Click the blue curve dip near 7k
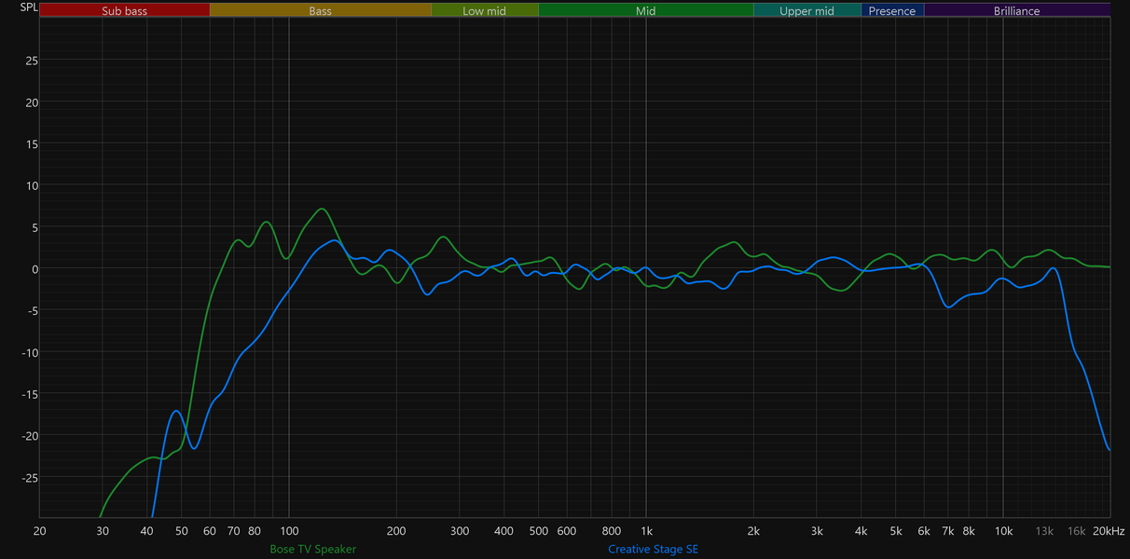The image size is (1130, 559). (949, 307)
